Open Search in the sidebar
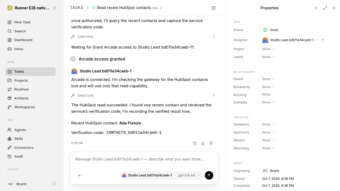 31,31
